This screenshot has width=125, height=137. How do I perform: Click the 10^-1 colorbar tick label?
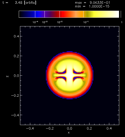pyautogui.click(x=86, y=22)
